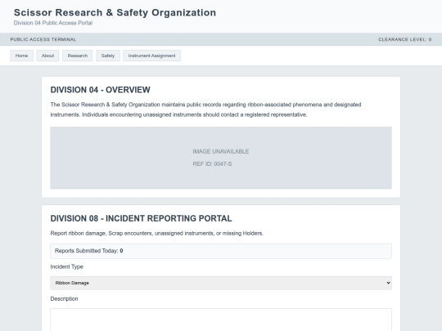Click the CLEARANCE LEVEL: 0 indicator
Image resolution: width=442 pixels, height=331 pixels.
[405, 39]
